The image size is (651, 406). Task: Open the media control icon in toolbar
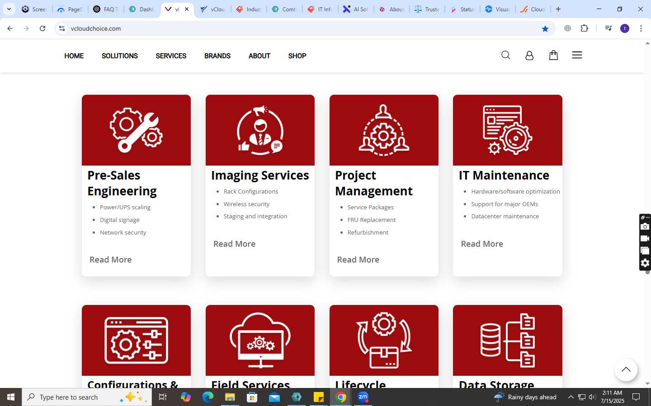[609, 28]
